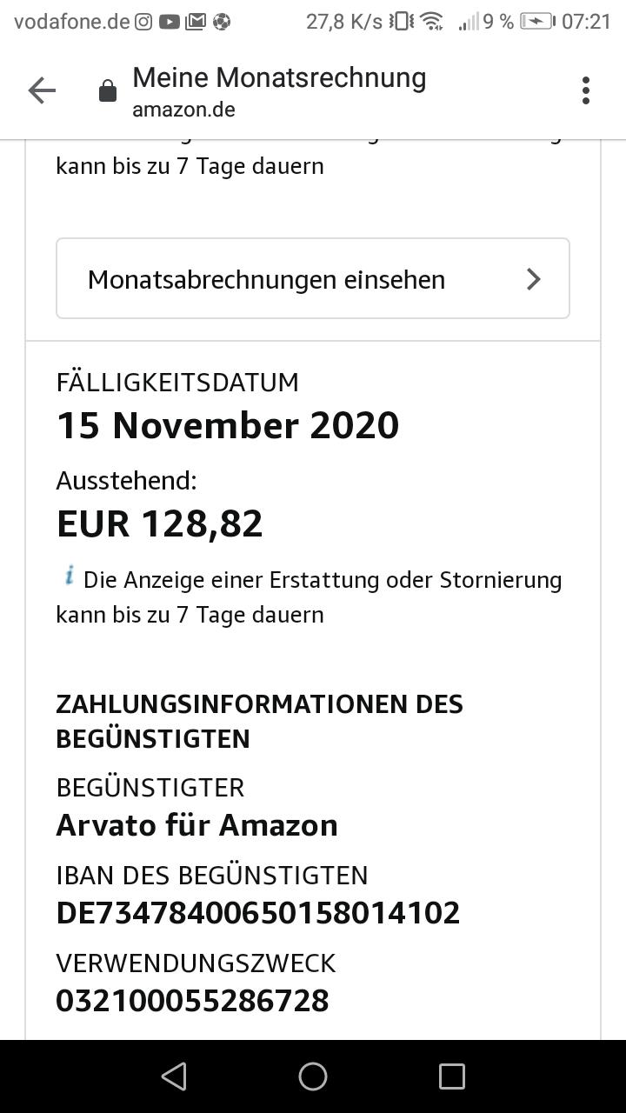Expand the chevron beside Monatsabrechnungen einsehen
626x1113 pixels.
click(x=534, y=279)
